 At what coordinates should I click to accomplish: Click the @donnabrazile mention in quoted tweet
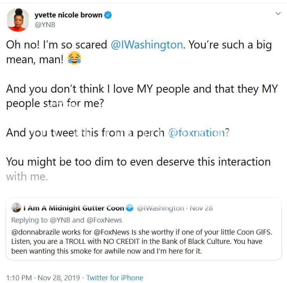click(35, 232)
